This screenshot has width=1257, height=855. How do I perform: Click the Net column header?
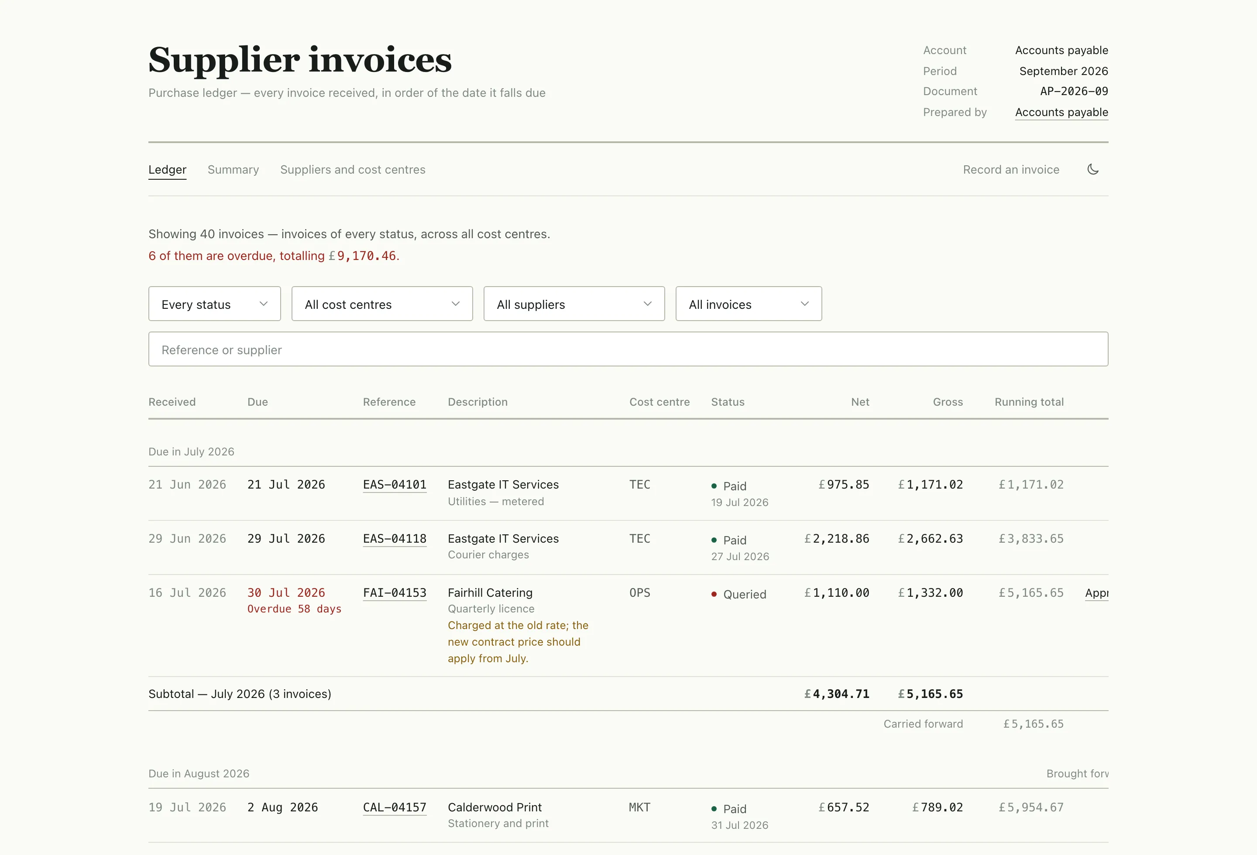[x=860, y=402]
